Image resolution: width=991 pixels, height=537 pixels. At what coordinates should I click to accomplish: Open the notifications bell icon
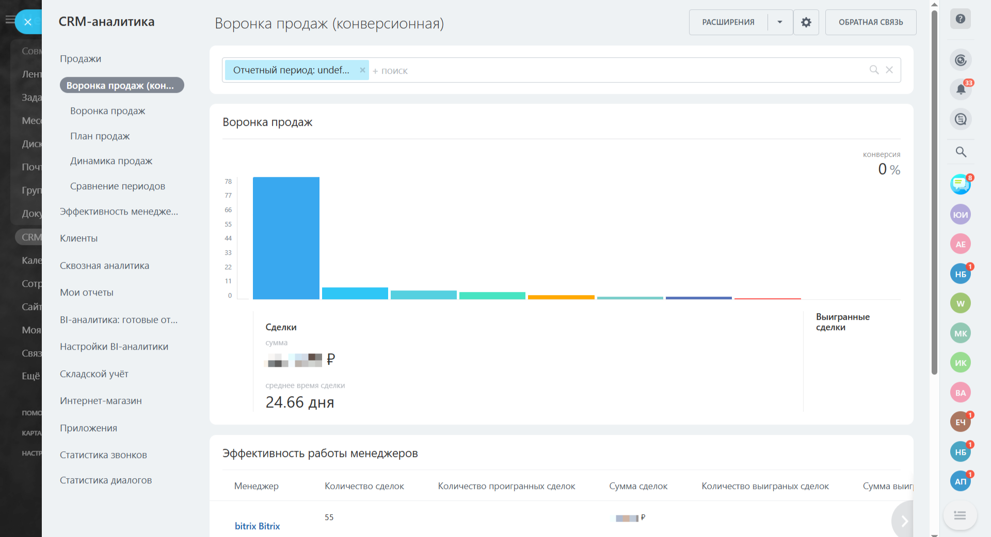pos(961,89)
